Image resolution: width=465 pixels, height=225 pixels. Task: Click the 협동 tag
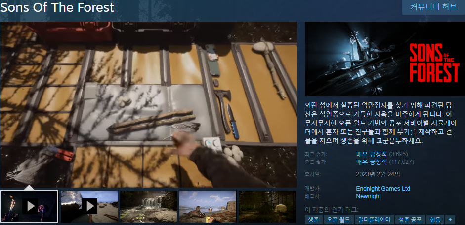click(x=435, y=220)
